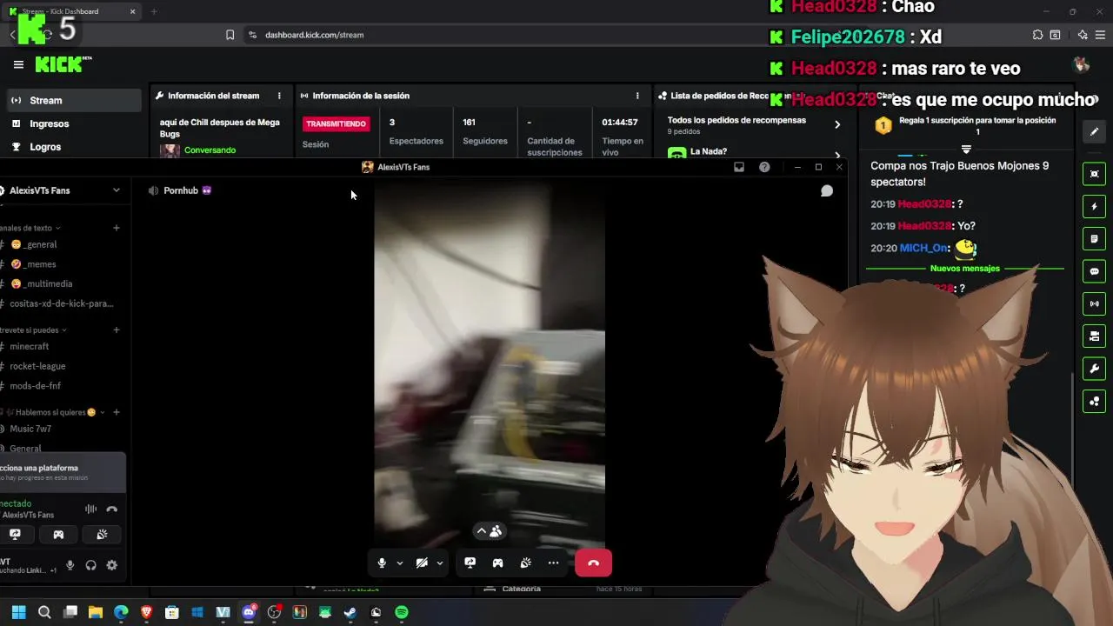The width and height of the screenshot is (1113, 626).
Task: Click the gift subscription leaderboard banner
Action: (x=966, y=125)
